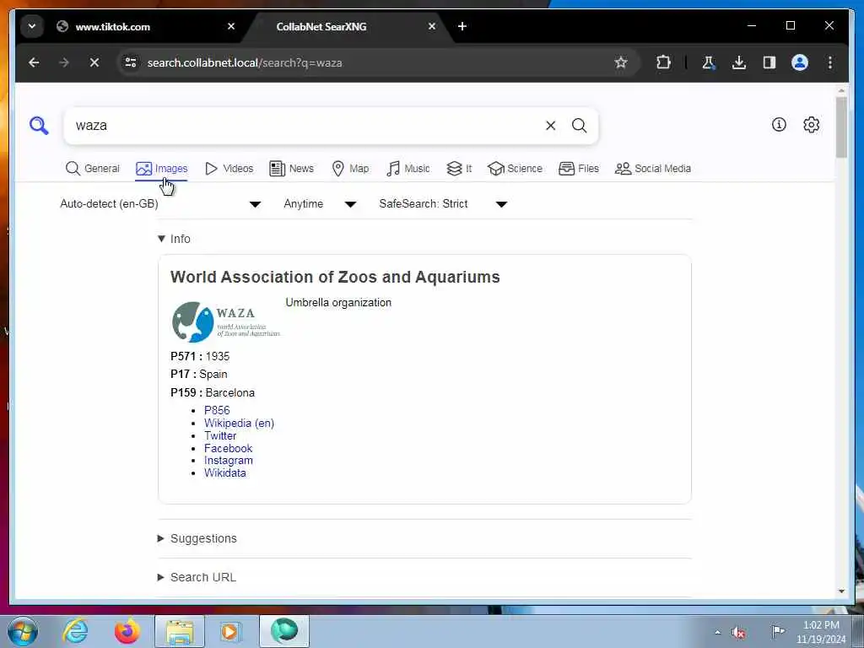864x648 pixels.
Task: Collapse the Info section
Action: click(174, 239)
